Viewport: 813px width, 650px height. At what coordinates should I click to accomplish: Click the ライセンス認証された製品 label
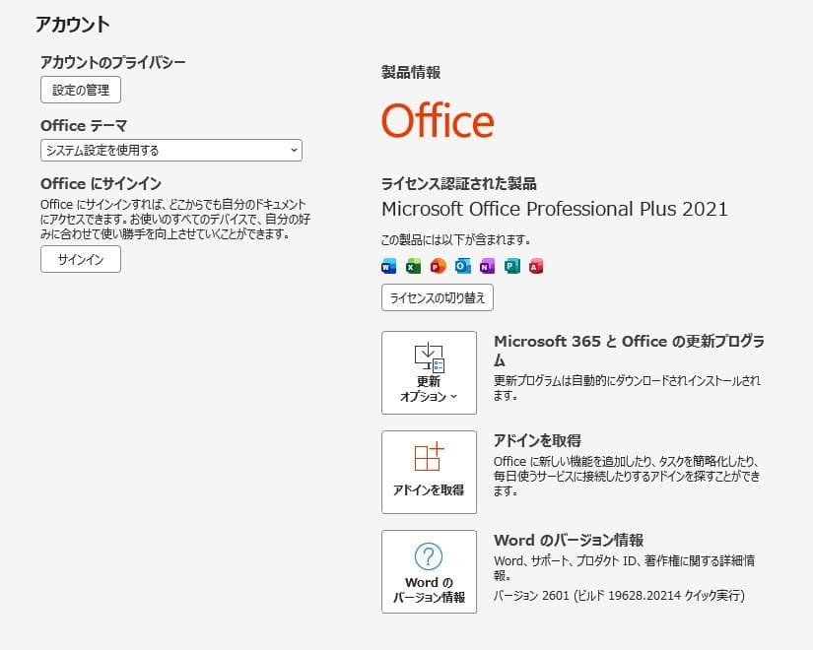coord(458,183)
